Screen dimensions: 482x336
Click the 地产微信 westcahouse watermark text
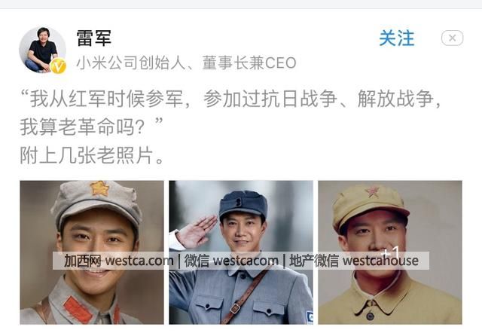(354, 261)
